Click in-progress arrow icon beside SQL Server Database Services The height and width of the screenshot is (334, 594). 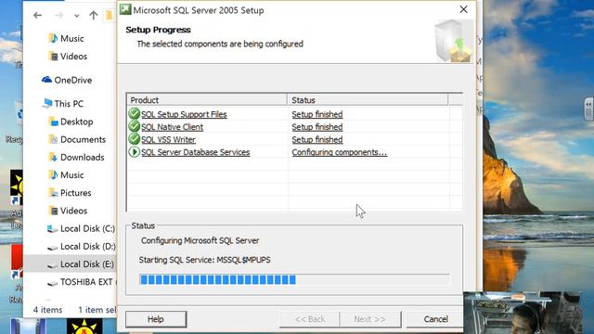pyautogui.click(x=134, y=152)
